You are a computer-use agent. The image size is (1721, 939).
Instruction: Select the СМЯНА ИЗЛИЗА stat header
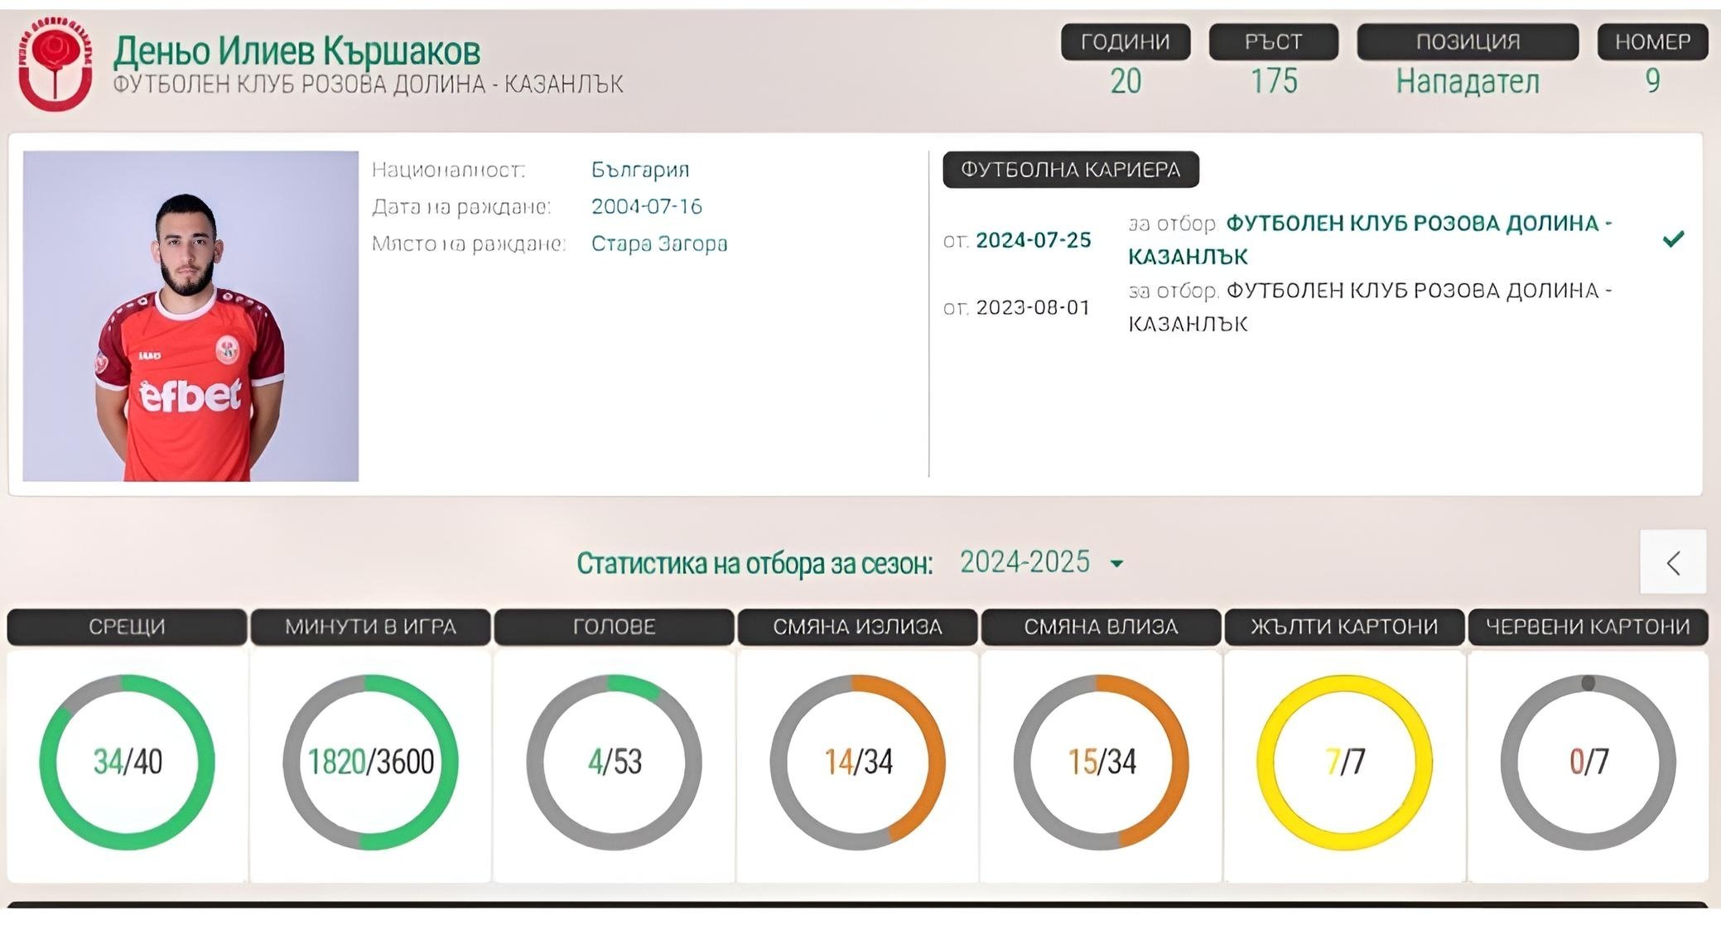click(857, 627)
